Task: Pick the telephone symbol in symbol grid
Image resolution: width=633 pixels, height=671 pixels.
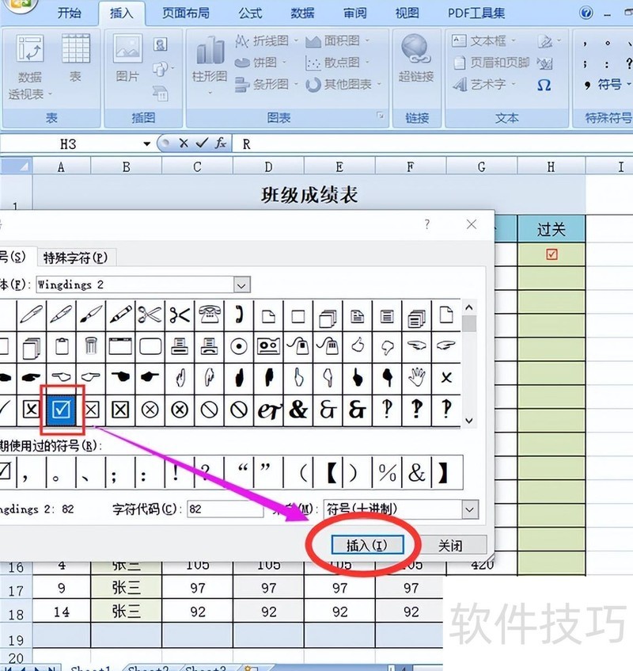Action: pyautogui.click(x=208, y=315)
